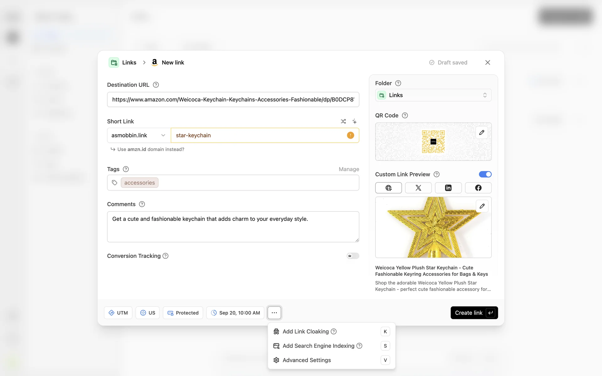
Task: Click the AI generate short link sparkle icon
Action: 354,121
